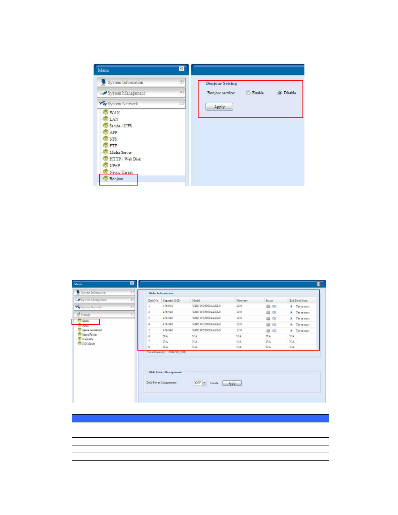Image resolution: width=398 pixels, height=515 pixels.
Task: Select the Enable radio for Bonjour service
Action: click(248, 93)
